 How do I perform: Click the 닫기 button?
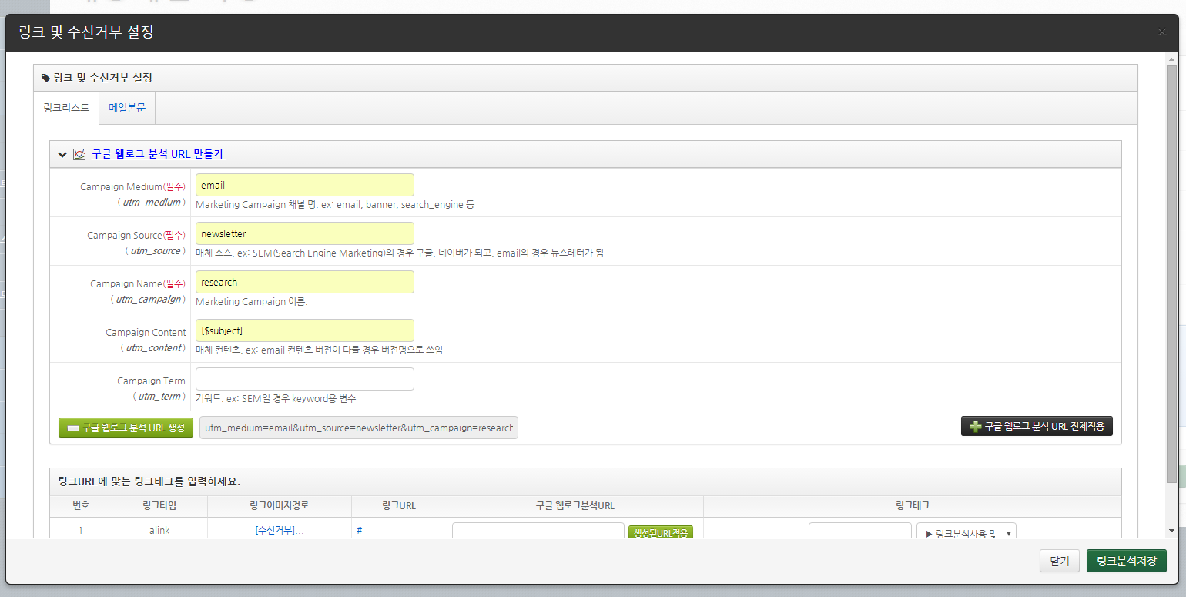1059,561
